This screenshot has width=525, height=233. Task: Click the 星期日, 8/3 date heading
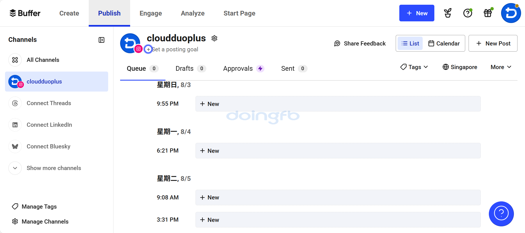point(174,85)
